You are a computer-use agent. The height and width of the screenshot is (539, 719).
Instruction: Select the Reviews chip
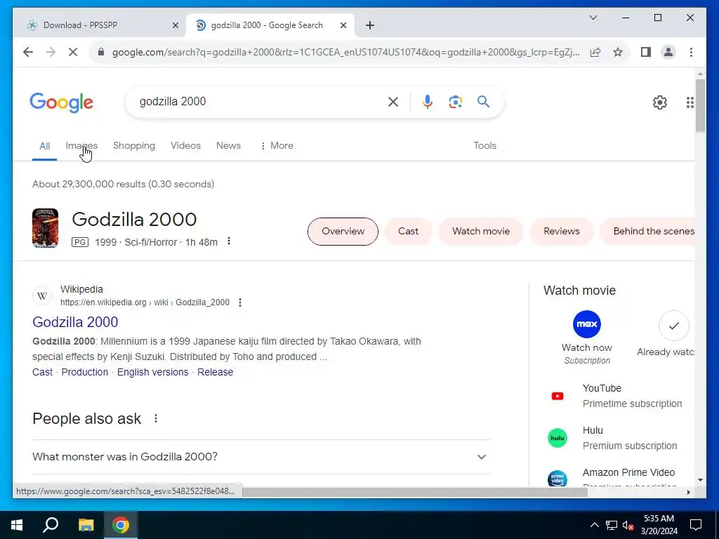point(561,232)
